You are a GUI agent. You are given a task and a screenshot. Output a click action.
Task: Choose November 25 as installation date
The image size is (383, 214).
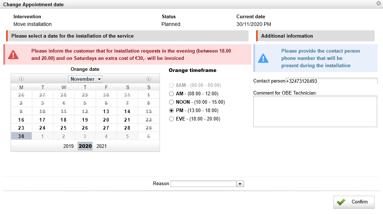point(63,128)
